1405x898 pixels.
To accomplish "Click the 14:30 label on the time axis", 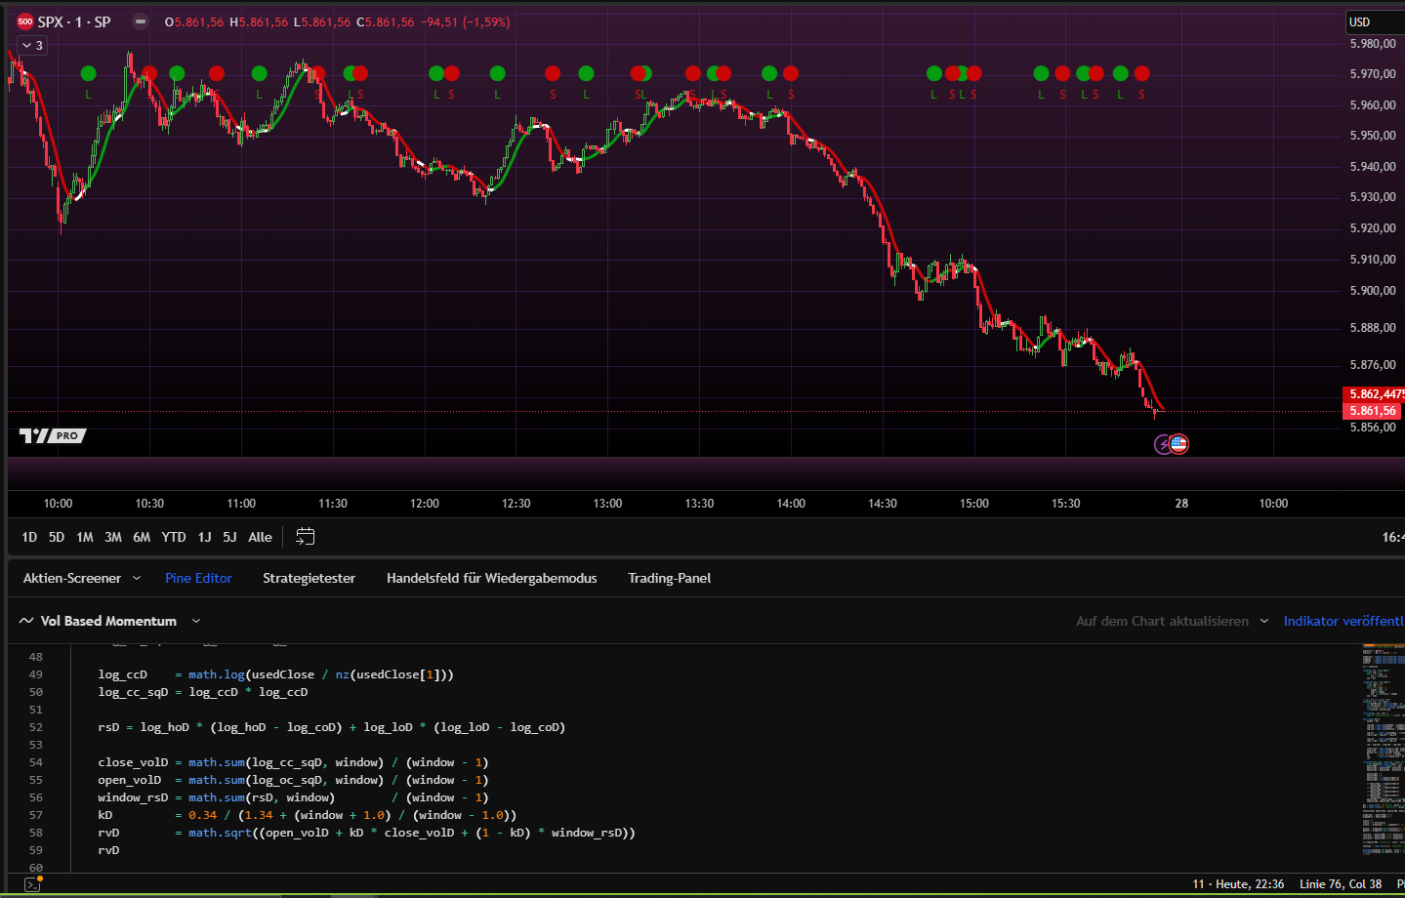I will 883,504.
